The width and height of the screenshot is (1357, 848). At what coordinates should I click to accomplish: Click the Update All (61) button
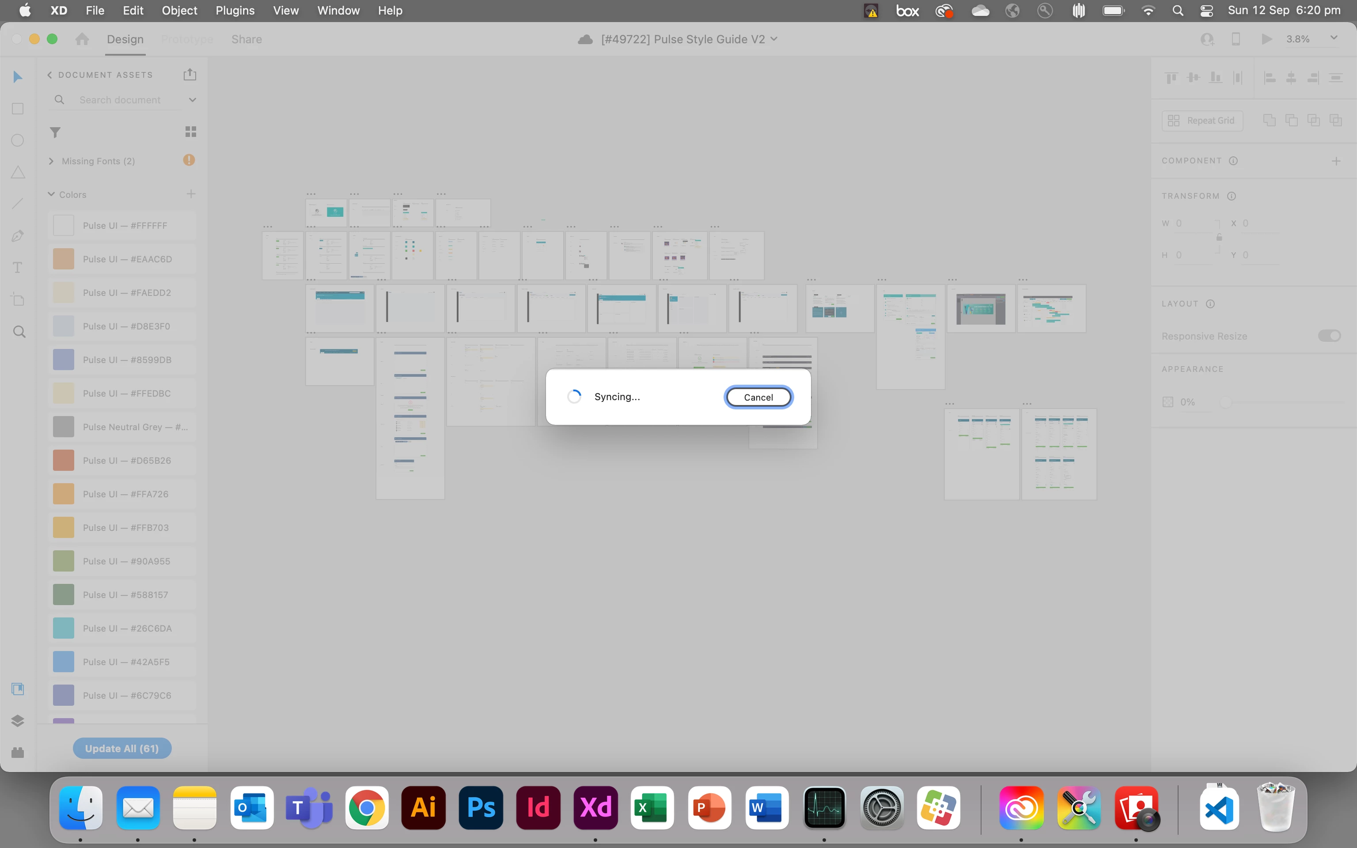click(x=121, y=748)
